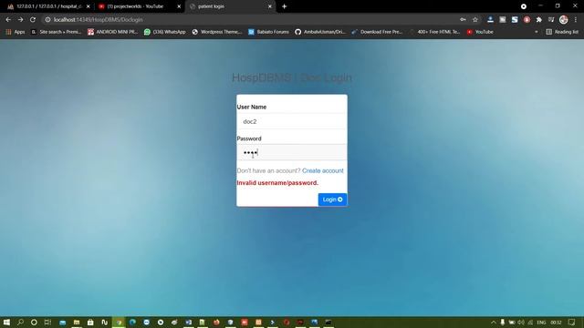Viewport: 584px width, 328px height.
Task: Open the Windows Start menu
Action: click(x=6, y=322)
